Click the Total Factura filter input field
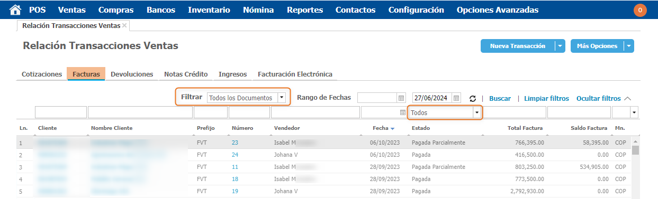Screen dimensions: 658x199 click(515, 112)
